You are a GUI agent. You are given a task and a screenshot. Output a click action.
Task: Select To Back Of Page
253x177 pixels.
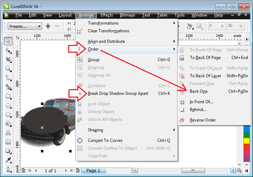(205, 58)
